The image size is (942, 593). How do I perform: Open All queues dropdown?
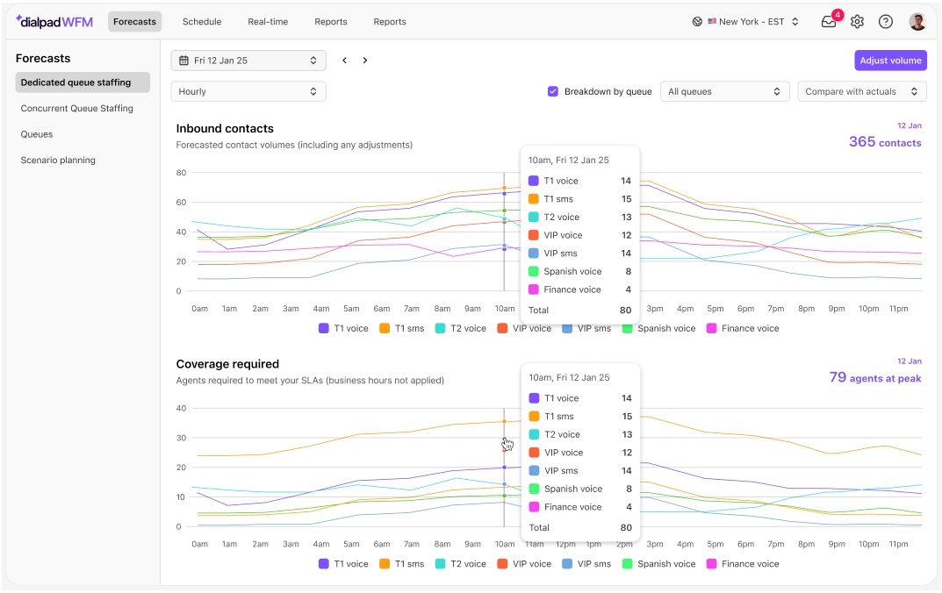tap(724, 91)
